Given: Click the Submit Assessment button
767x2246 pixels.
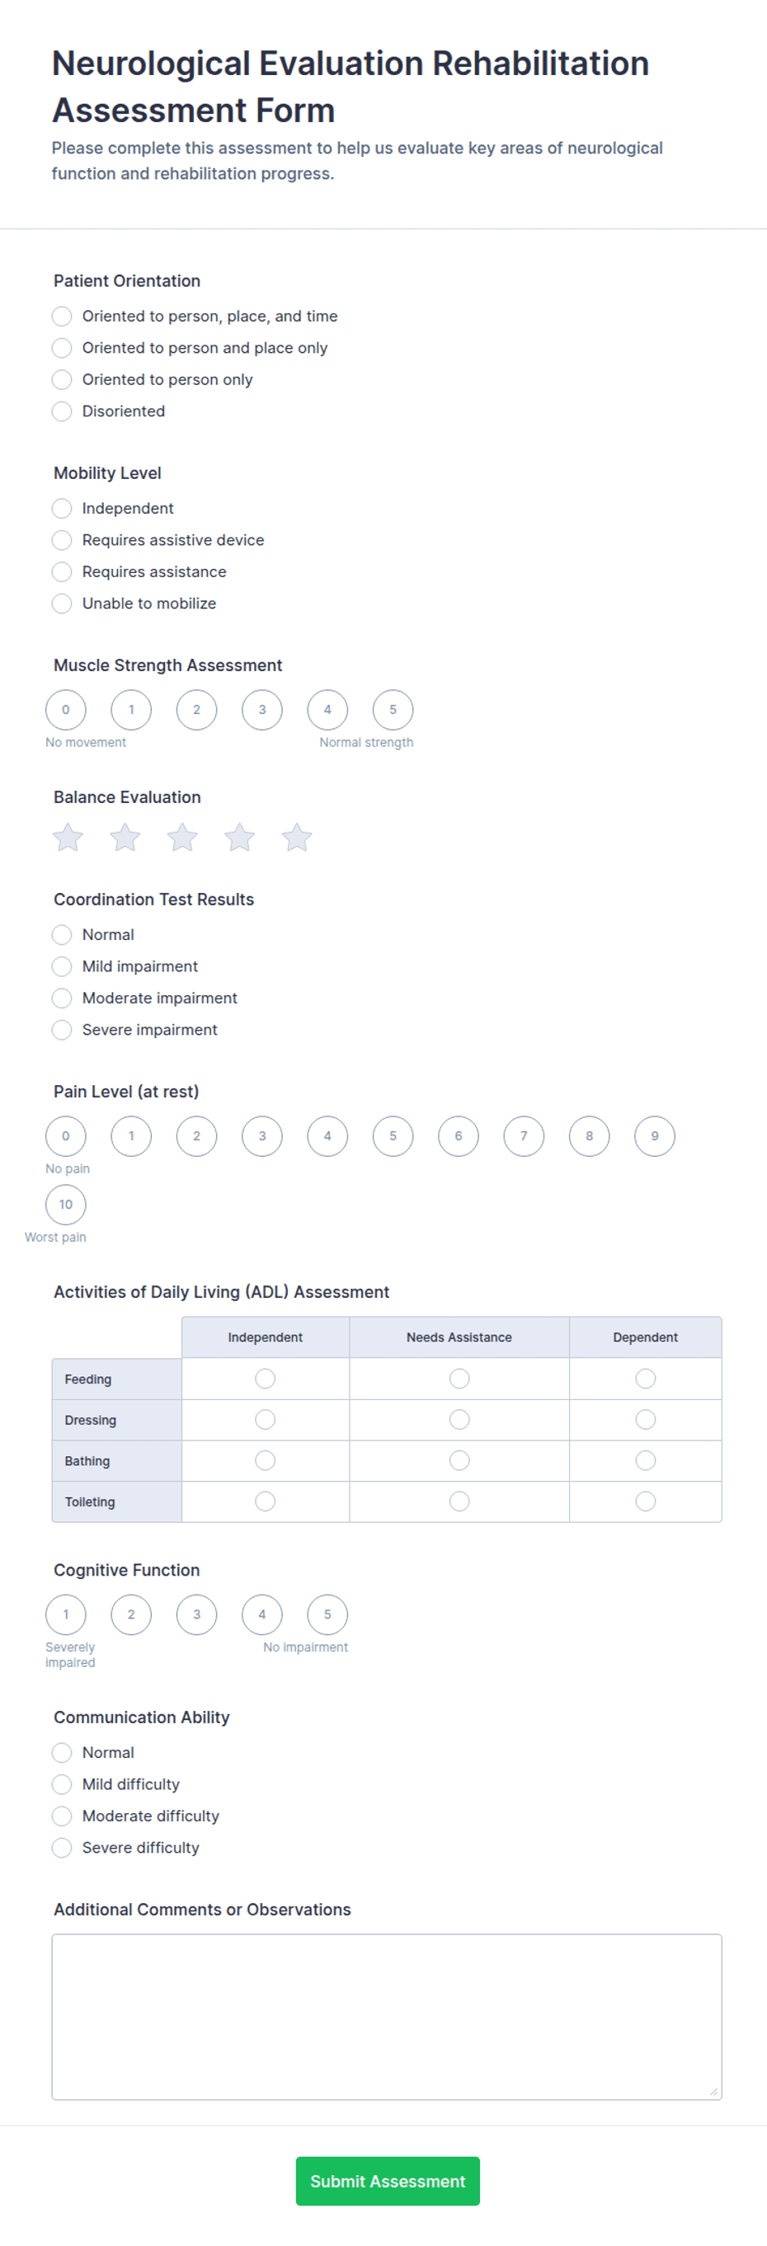Looking at the screenshot, I should coord(388,2181).
